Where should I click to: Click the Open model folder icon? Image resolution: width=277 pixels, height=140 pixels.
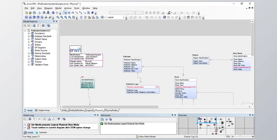(30, 13)
